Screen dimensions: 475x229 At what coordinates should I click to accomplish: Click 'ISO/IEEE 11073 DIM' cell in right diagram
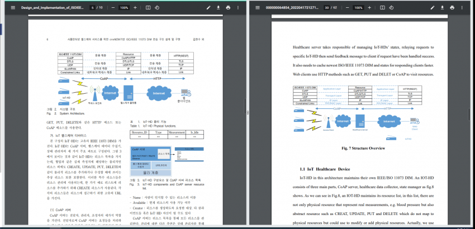pyautogui.click(x=305, y=88)
